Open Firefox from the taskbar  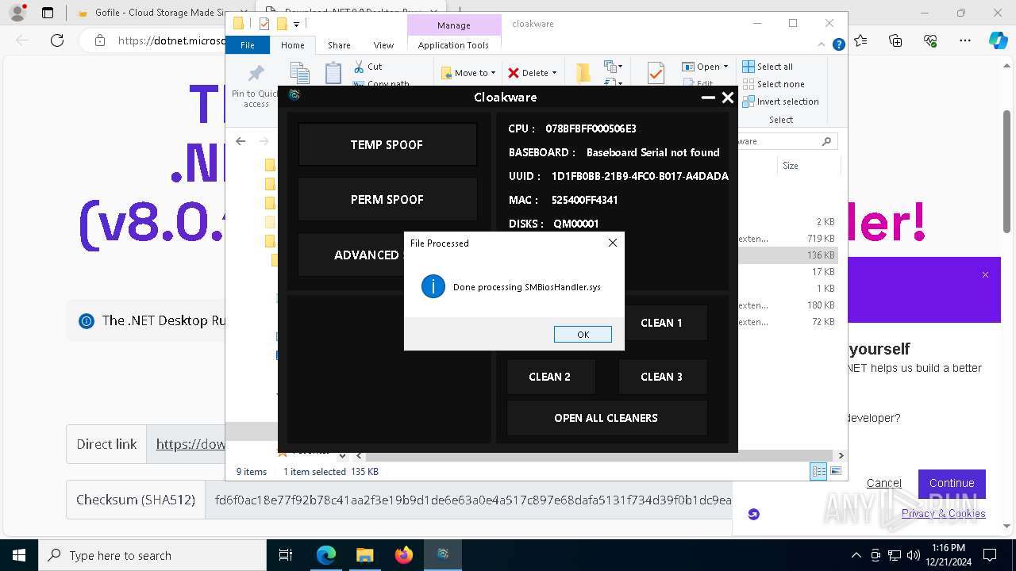tap(404, 555)
